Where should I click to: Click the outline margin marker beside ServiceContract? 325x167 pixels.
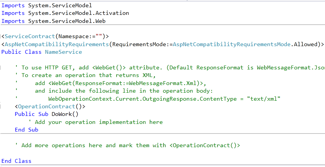click(2, 37)
